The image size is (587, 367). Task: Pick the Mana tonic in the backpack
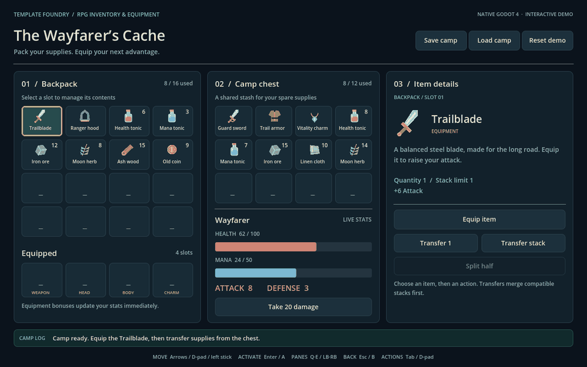coord(173,121)
